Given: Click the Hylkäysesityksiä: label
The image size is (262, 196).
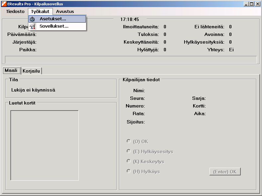Looking at the screenshot, I should pos(204,42).
